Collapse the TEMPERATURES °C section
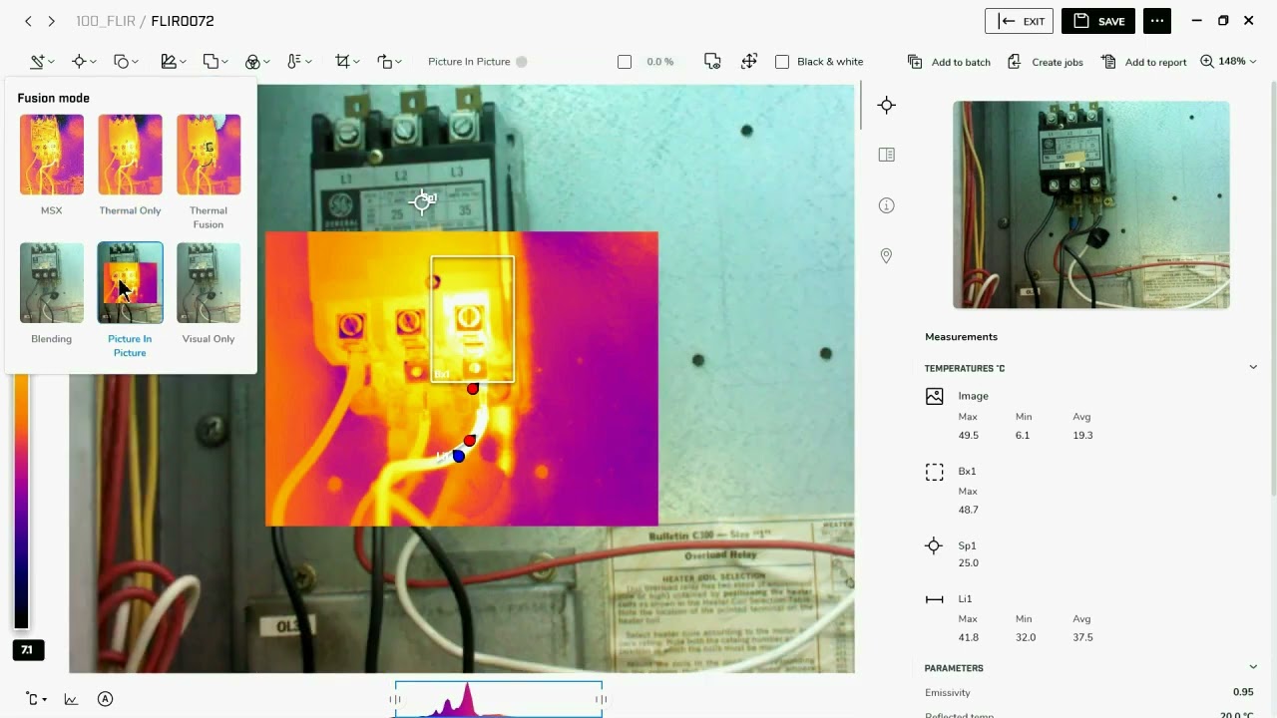Image resolution: width=1277 pixels, height=718 pixels. pos(1253,368)
